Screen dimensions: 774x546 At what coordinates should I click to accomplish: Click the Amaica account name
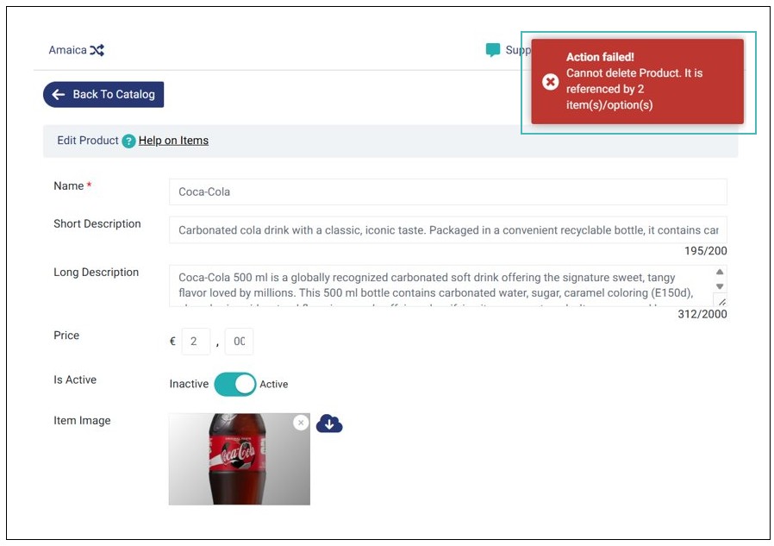pyautogui.click(x=67, y=50)
